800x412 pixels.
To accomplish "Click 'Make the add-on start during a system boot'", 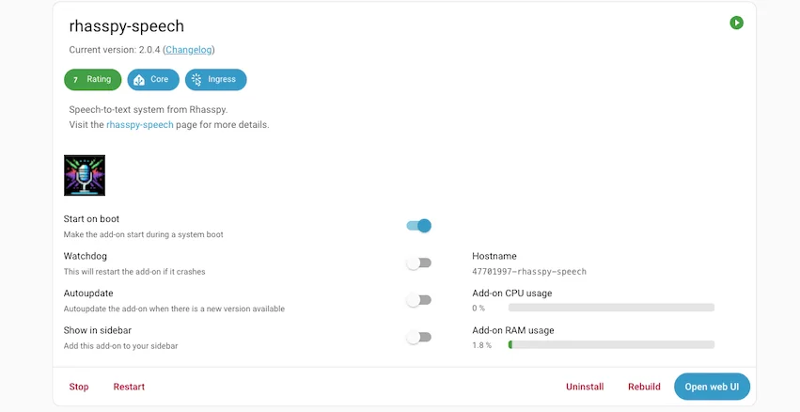I will (144, 234).
